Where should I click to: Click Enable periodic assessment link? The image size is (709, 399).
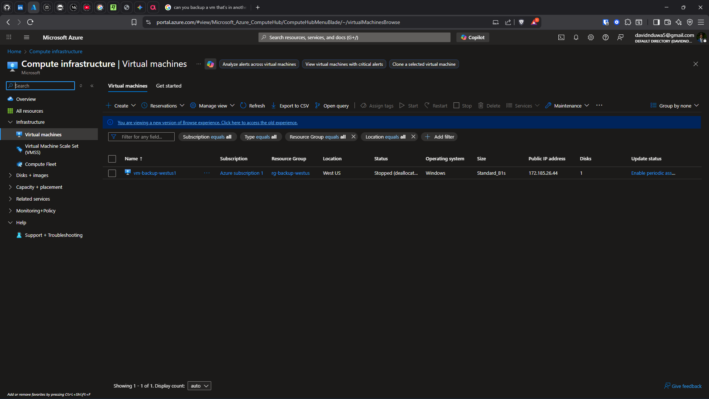coord(653,173)
